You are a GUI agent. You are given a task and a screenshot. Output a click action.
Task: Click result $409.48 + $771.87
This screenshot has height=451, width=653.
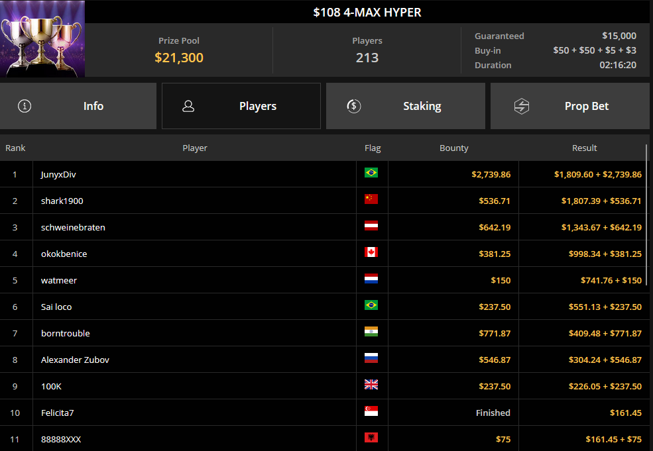coord(605,334)
